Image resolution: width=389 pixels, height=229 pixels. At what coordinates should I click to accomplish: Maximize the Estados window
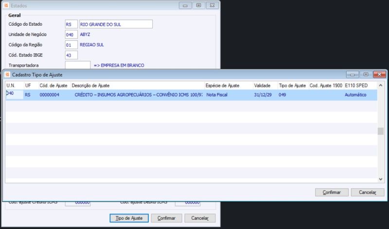[x=198, y=5]
